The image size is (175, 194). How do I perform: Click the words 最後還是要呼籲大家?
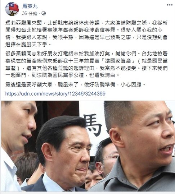29,85
